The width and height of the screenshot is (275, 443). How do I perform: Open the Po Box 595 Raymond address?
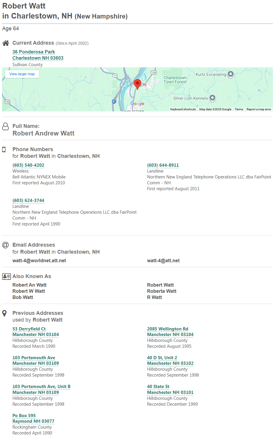pos(24,416)
